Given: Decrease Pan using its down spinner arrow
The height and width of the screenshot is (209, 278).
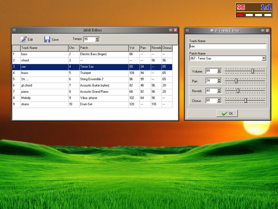Looking at the screenshot, I should pos(219,82).
